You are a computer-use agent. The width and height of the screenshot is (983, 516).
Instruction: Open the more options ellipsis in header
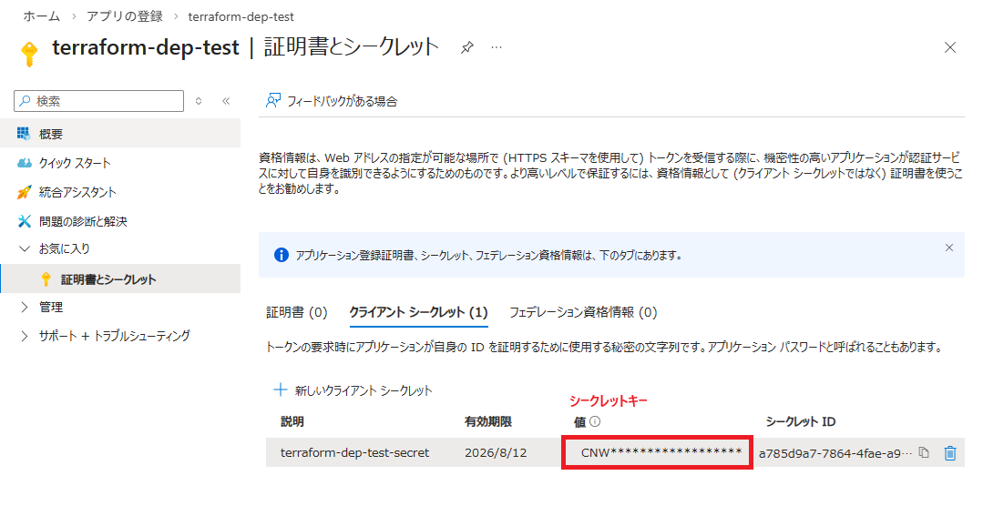point(497,47)
